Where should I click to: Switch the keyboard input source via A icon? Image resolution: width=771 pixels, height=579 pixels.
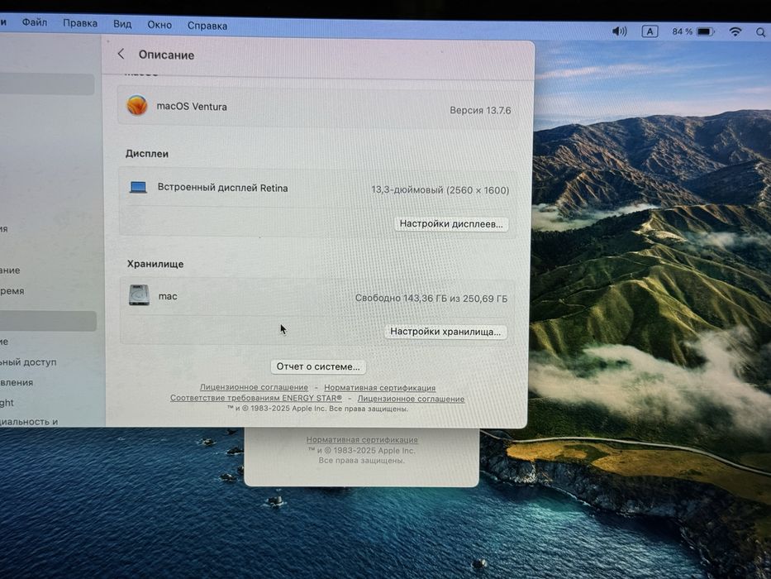click(650, 31)
